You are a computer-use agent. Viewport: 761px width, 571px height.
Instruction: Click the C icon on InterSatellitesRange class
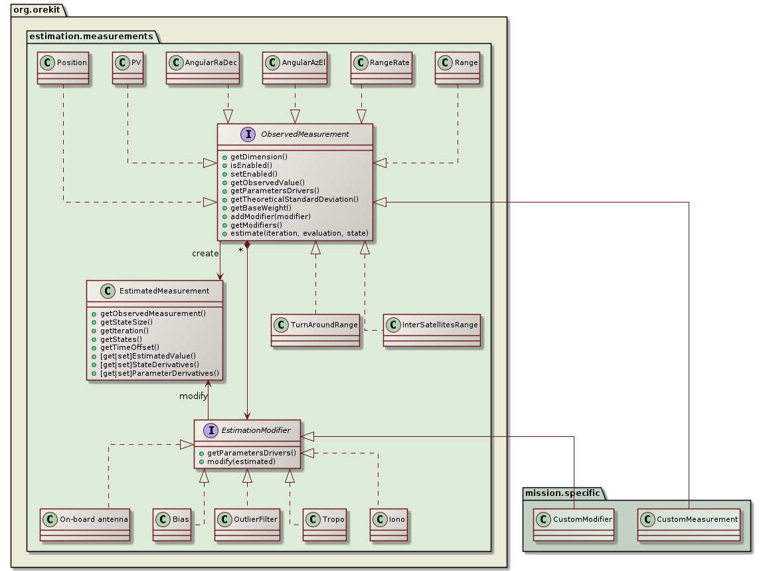point(393,325)
